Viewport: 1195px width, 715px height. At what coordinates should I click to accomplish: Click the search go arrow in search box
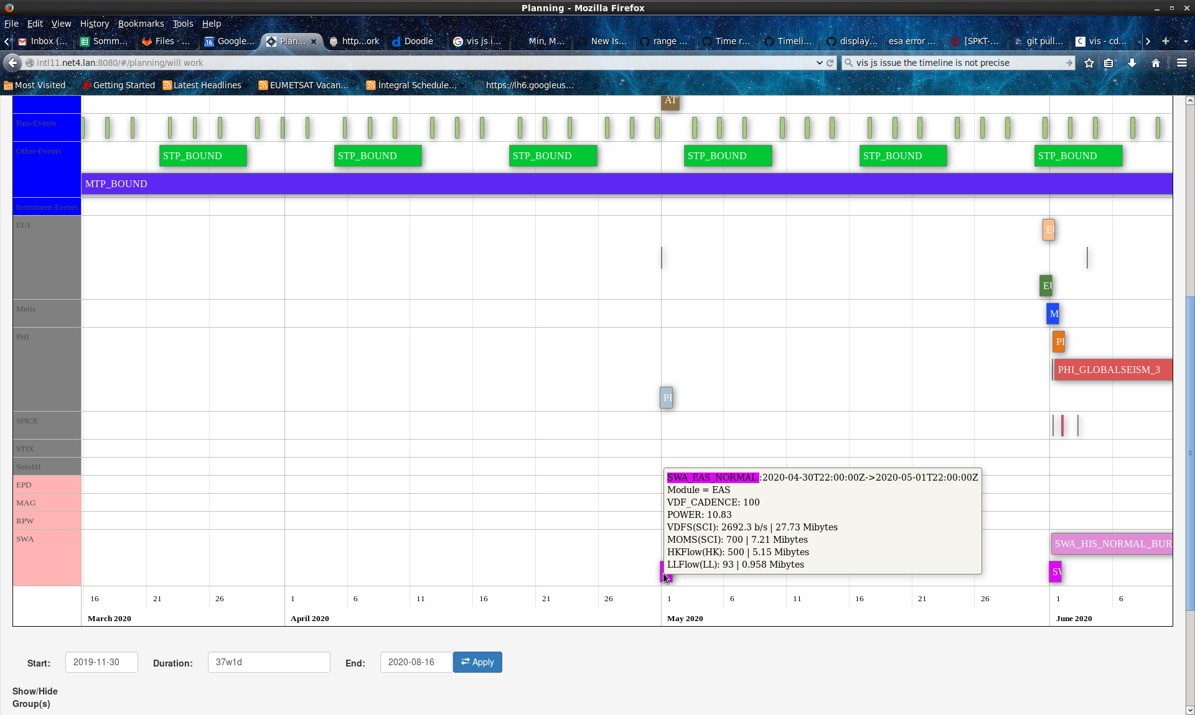pos(1069,63)
